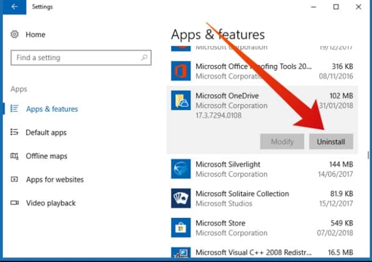This screenshot has height=262, width=372.
Task: Select the Microsoft Store app icon
Action: point(181,227)
